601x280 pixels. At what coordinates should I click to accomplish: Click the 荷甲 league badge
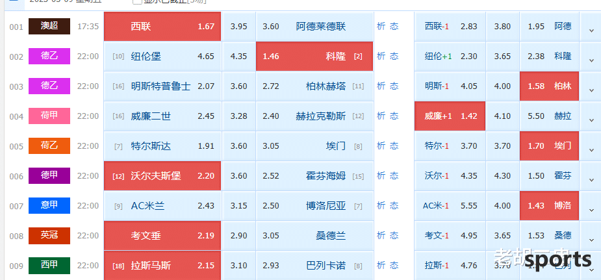[x=49, y=116]
